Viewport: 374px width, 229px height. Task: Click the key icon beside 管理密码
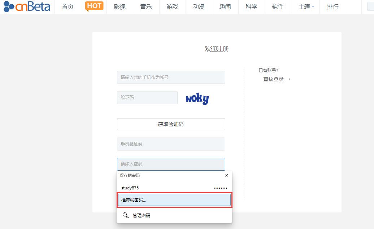(x=126, y=215)
